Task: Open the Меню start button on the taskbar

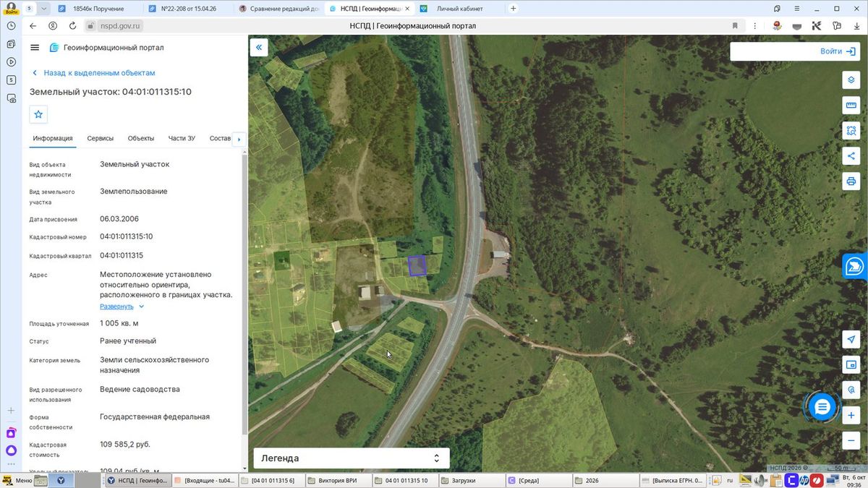Action: point(17,480)
